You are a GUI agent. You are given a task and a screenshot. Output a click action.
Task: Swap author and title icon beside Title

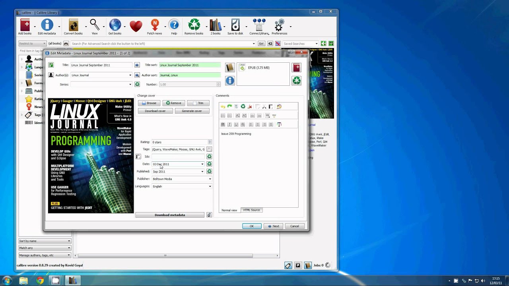coord(51,65)
